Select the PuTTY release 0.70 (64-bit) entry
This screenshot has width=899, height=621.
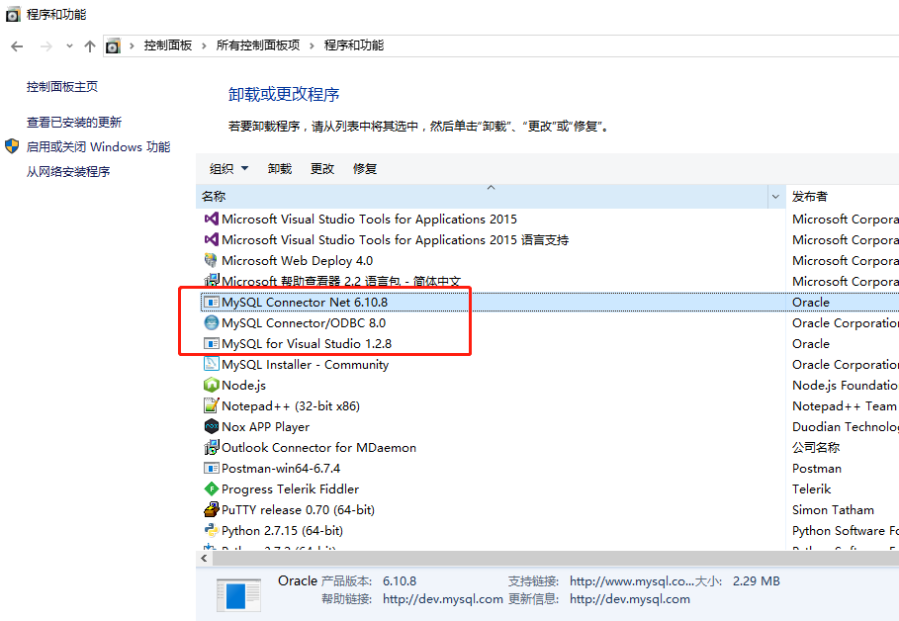[x=298, y=510]
